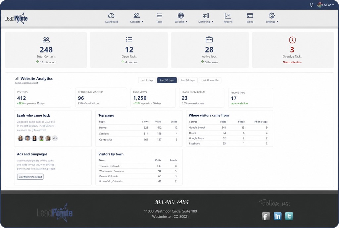Click View Marketing Report button
The width and height of the screenshot is (339, 228).
click(30, 177)
